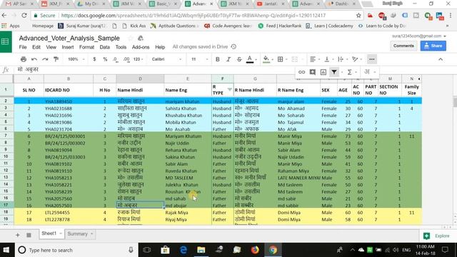The image size is (457, 257).
Task: Click the More toolbar options button
Action: 371,59
